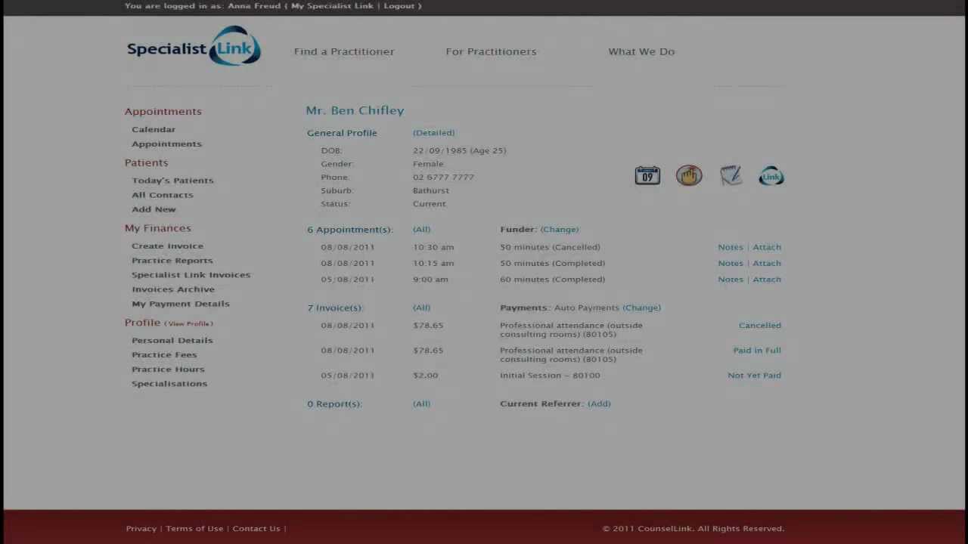968x544 pixels.
Task: Click Detailed link next to General Profile
Action: (434, 133)
